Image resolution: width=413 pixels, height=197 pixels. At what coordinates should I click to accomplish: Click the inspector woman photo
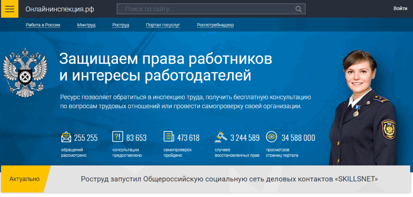pos(363,109)
